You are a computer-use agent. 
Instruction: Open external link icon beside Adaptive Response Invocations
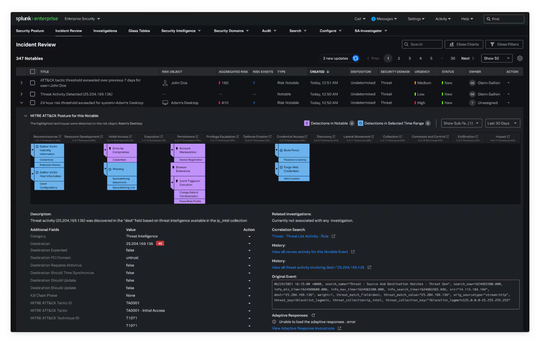point(339,328)
